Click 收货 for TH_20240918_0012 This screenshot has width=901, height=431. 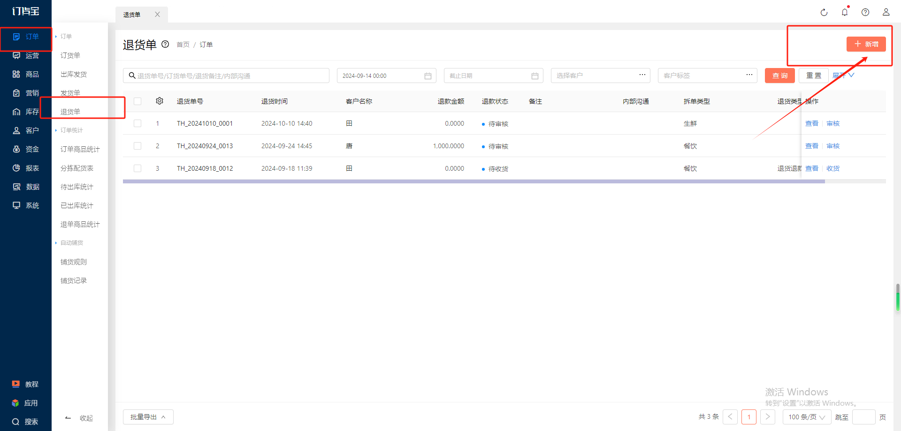pyautogui.click(x=833, y=168)
